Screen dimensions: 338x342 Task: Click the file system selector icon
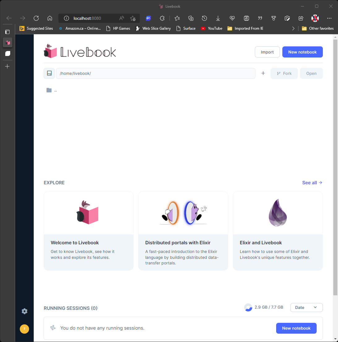click(x=49, y=73)
